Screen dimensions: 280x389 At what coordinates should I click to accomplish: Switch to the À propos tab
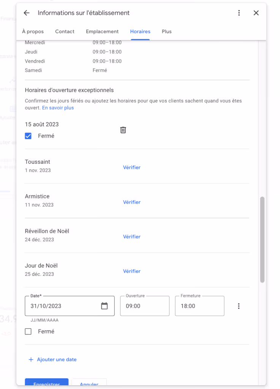(33, 32)
